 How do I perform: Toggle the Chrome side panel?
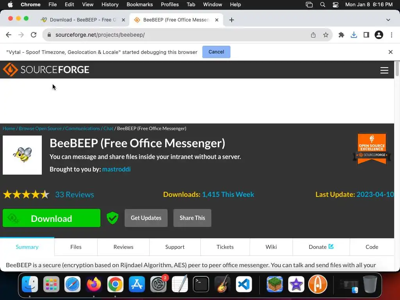pos(366,35)
